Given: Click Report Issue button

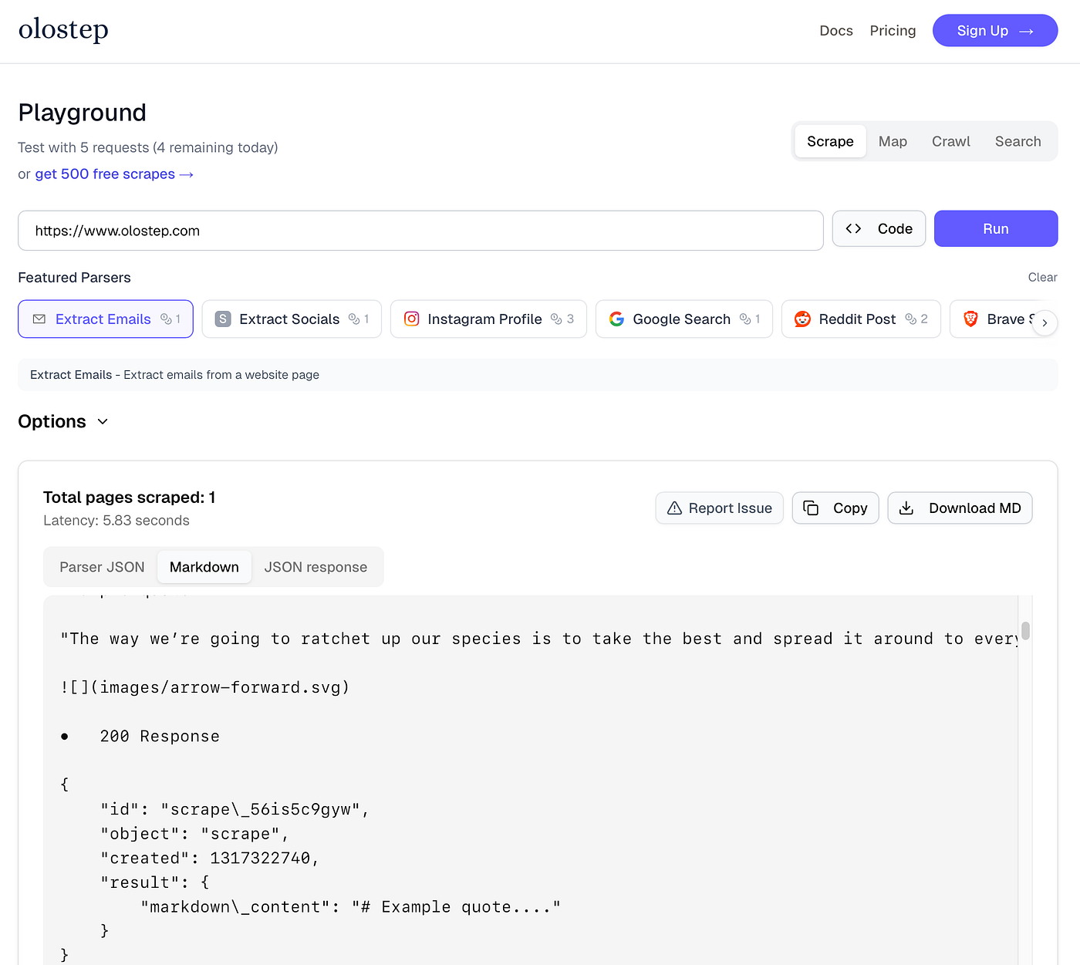Looking at the screenshot, I should pyautogui.click(x=720, y=508).
